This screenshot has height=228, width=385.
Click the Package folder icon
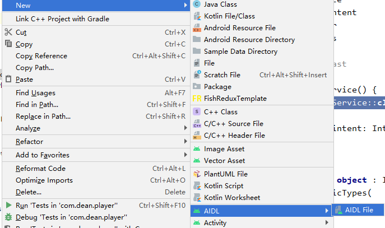point(197,86)
